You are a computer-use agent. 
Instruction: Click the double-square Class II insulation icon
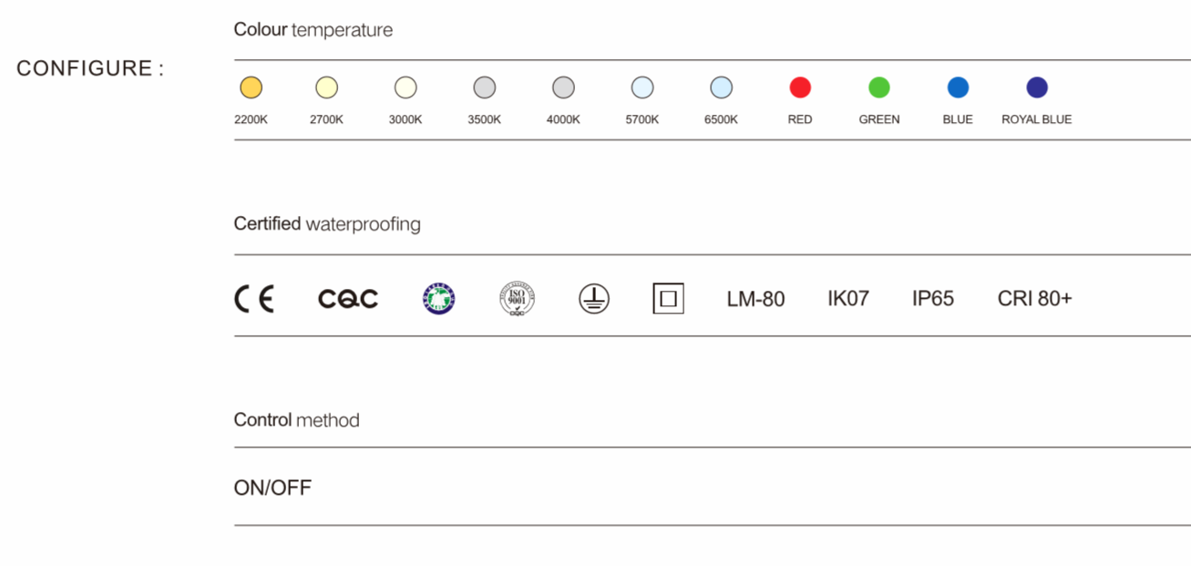coord(668,299)
